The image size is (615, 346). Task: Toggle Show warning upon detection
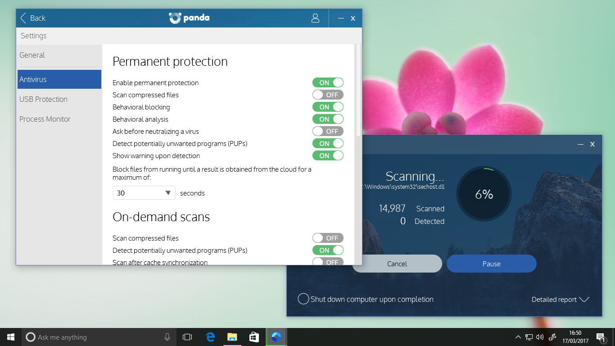328,155
